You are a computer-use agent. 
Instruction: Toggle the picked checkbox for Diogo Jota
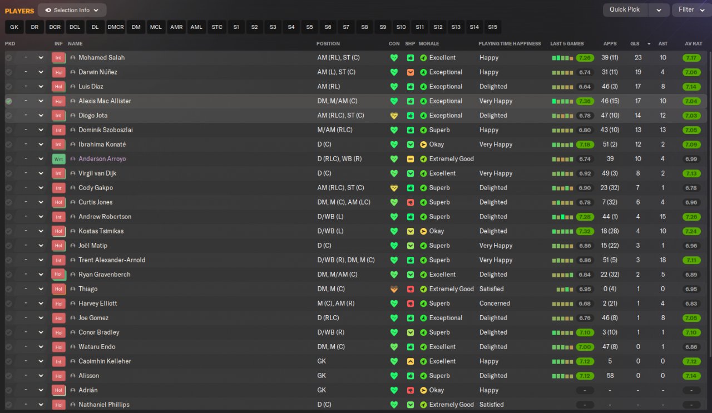9,116
